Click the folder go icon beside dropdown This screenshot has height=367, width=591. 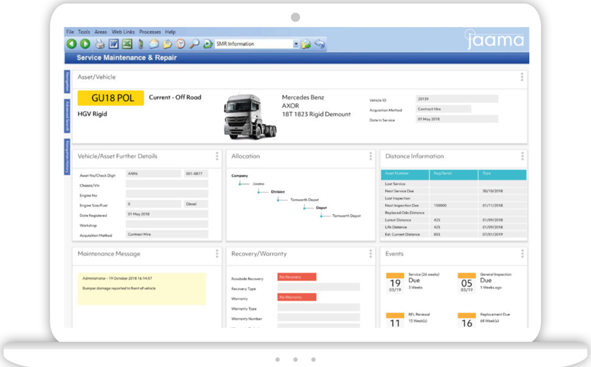click(306, 44)
